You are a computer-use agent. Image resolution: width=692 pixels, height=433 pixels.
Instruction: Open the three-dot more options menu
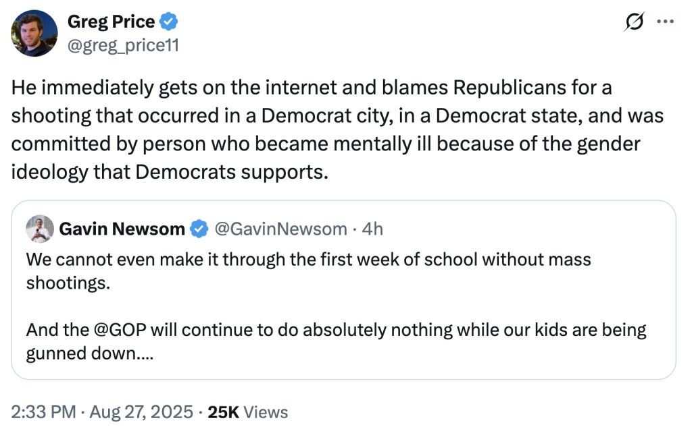click(x=666, y=22)
